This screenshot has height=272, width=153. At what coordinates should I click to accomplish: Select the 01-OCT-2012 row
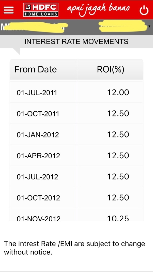pyautogui.click(x=76, y=198)
